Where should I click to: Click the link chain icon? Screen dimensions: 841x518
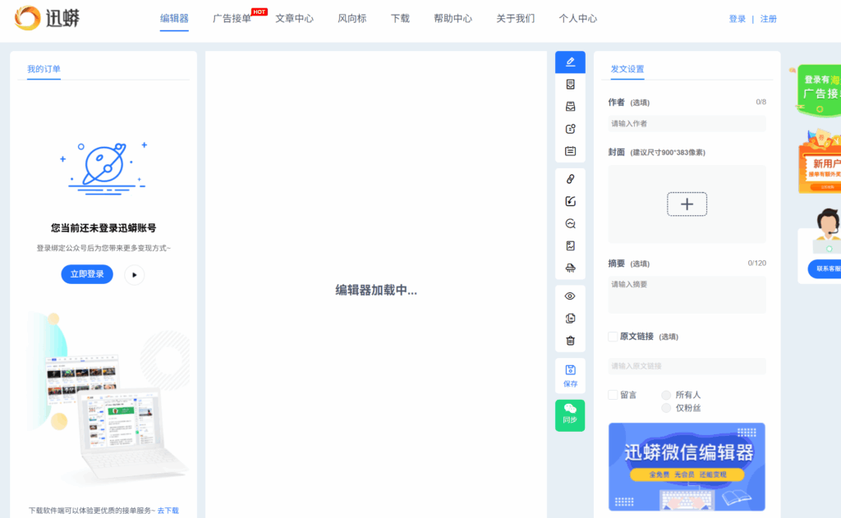tap(570, 179)
